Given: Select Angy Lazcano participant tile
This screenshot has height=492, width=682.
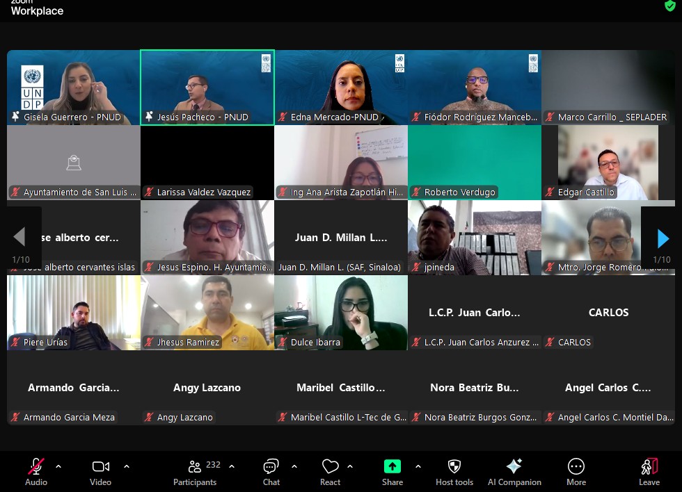Looking at the screenshot, I should (207, 388).
